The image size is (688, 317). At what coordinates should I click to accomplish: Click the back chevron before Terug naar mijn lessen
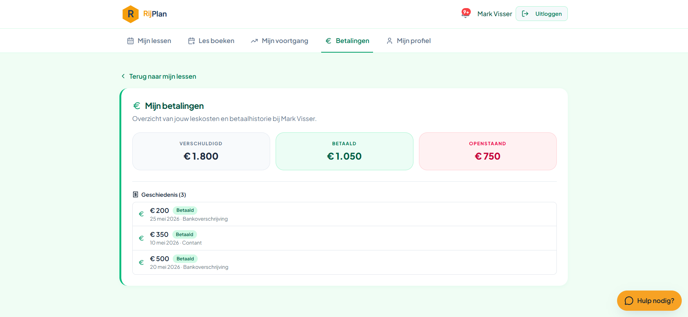click(123, 76)
